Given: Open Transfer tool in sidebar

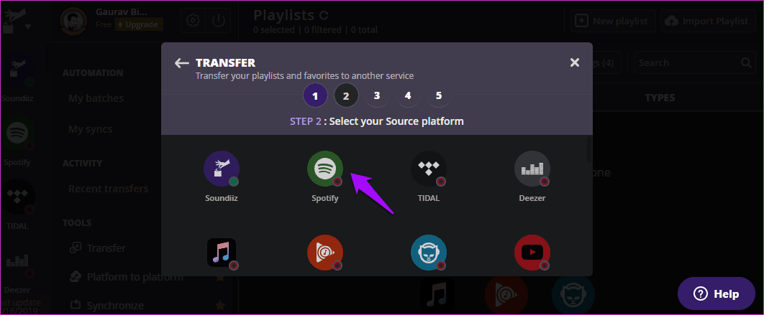Looking at the screenshot, I should click(x=97, y=248).
